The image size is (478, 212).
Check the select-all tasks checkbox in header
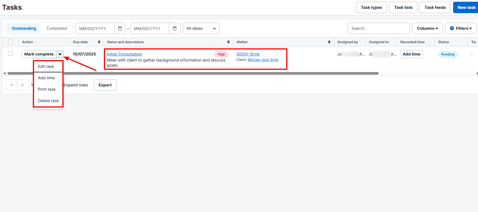pos(10,42)
